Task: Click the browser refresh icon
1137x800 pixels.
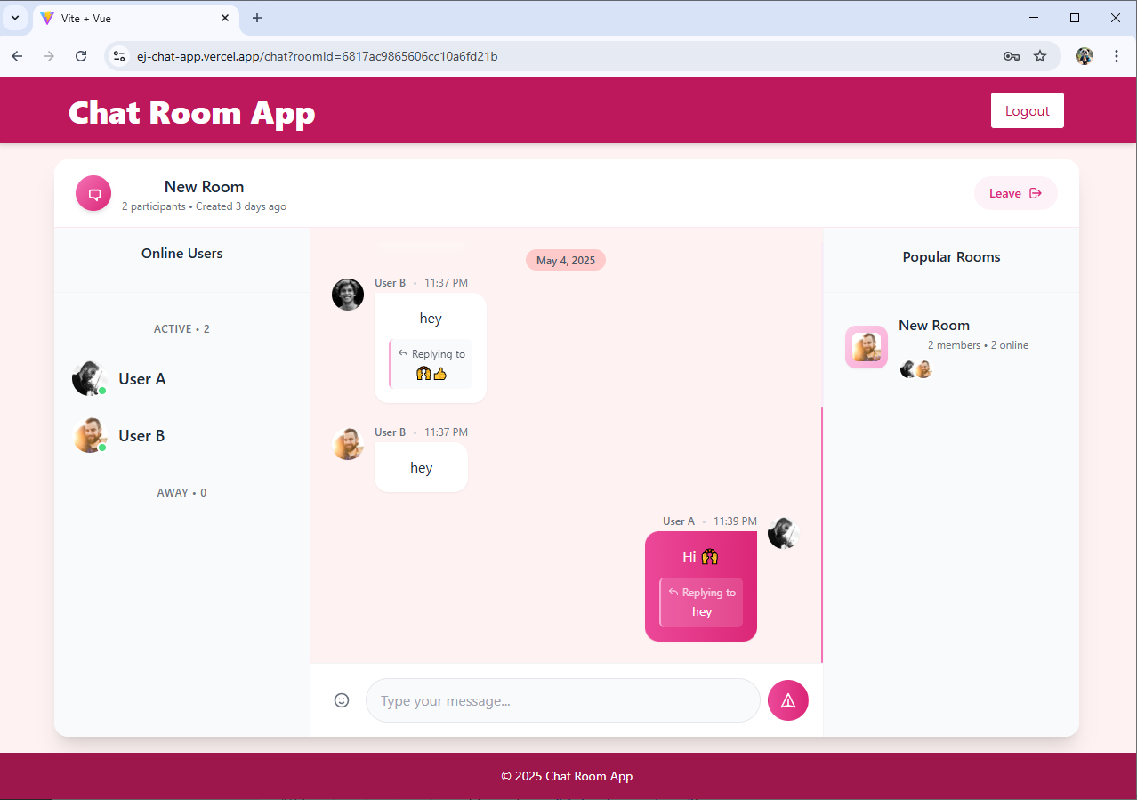Action: (x=81, y=55)
